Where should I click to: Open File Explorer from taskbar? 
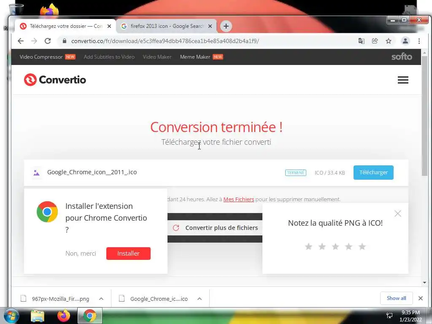(x=38, y=316)
